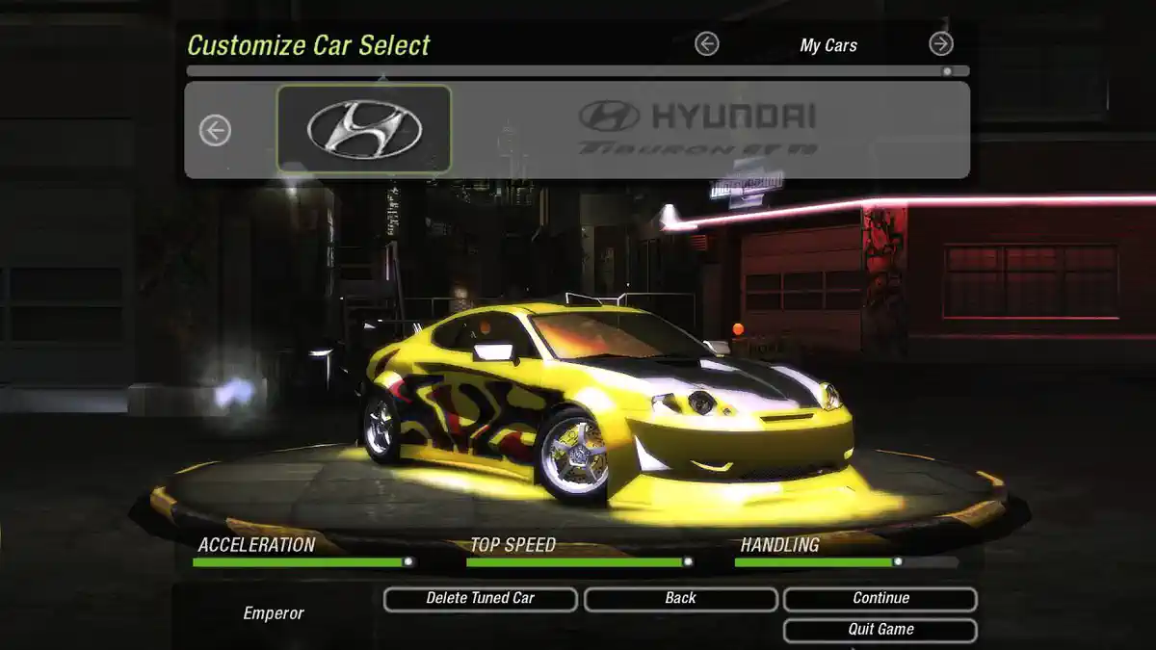Click the Hyundai Tiburon GT brand banner
Viewport: 1156px width, 650px height.
tap(697, 129)
